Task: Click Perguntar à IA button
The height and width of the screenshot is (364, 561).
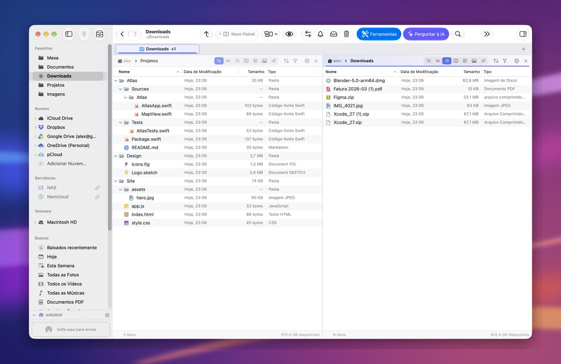Action: coord(426,34)
